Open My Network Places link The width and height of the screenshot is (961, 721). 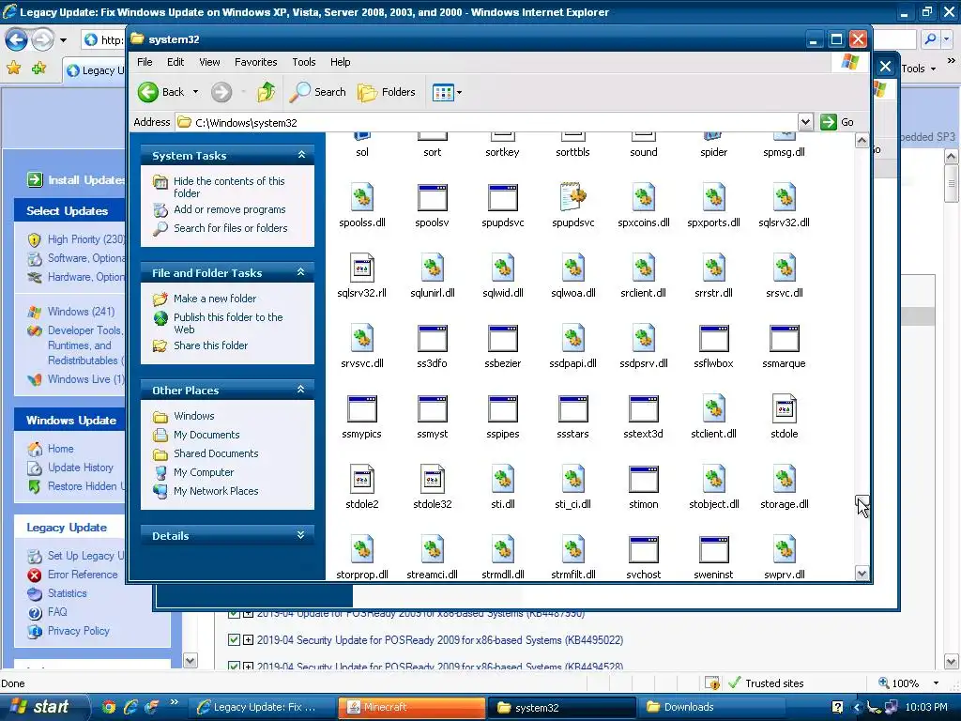216,491
